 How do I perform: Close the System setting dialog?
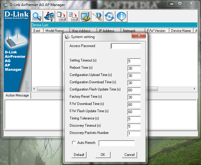pos(139,35)
